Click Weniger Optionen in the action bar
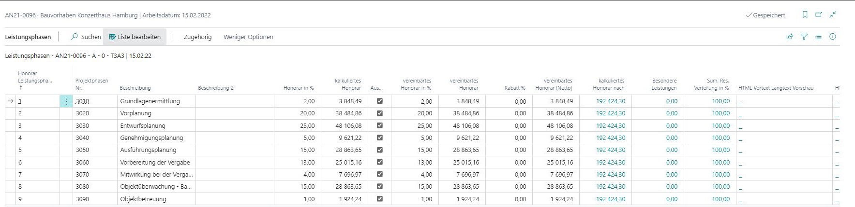 click(x=248, y=37)
